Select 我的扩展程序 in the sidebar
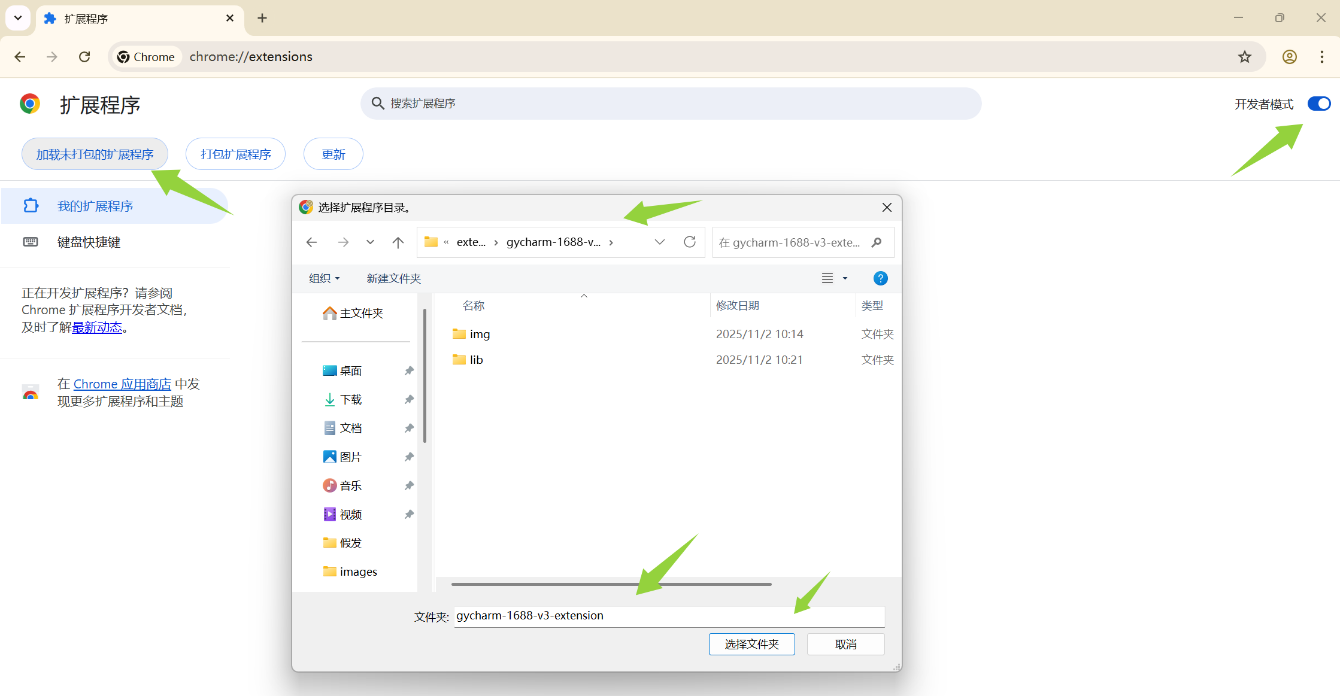1340x696 pixels. click(x=95, y=206)
